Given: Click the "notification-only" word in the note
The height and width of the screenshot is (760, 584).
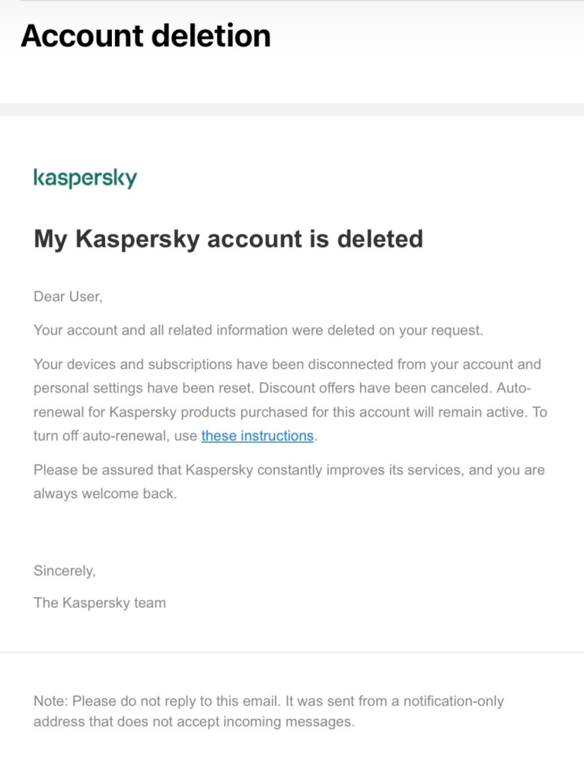Looking at the screenshot, I should (454, 701).
